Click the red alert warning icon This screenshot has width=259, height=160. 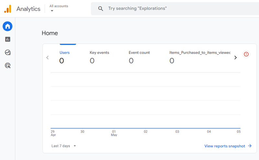246,54
